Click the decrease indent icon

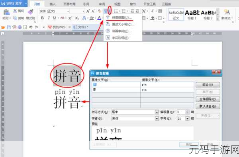(x=132, y=11)
